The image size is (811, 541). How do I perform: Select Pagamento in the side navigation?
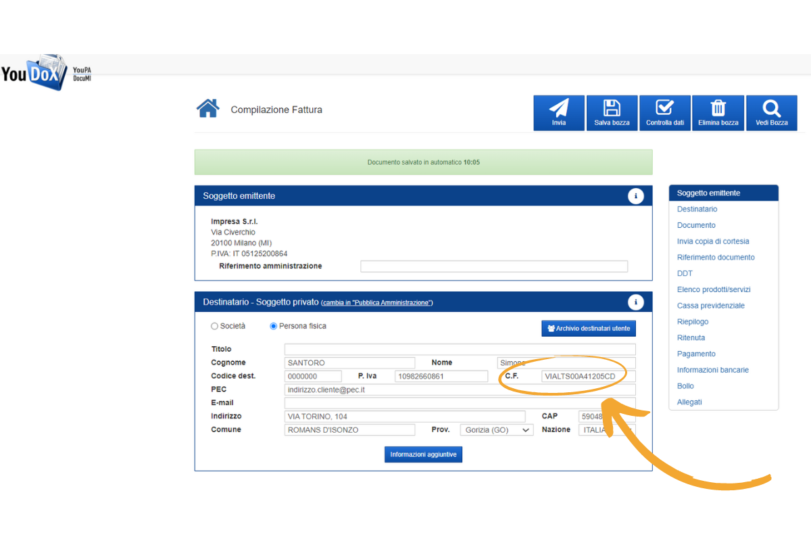click(x=696, y=354)
